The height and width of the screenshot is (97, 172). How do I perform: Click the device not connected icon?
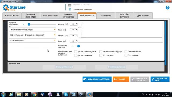tap(70, 5)
